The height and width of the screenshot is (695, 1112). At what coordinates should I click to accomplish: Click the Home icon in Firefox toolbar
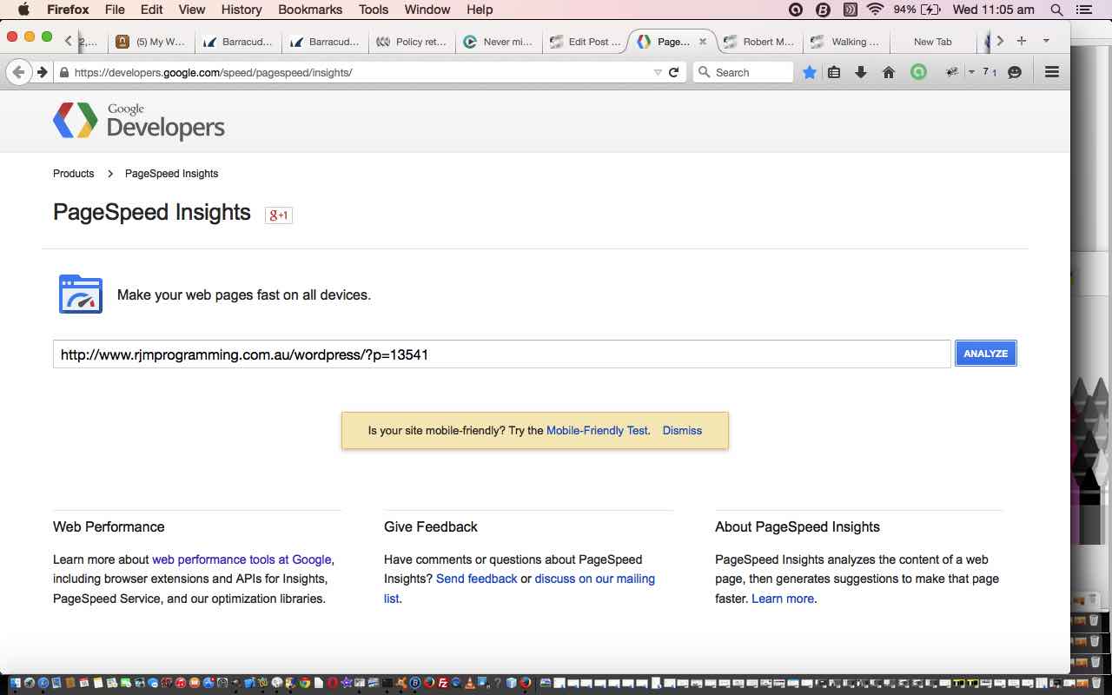tap(889, 72)
